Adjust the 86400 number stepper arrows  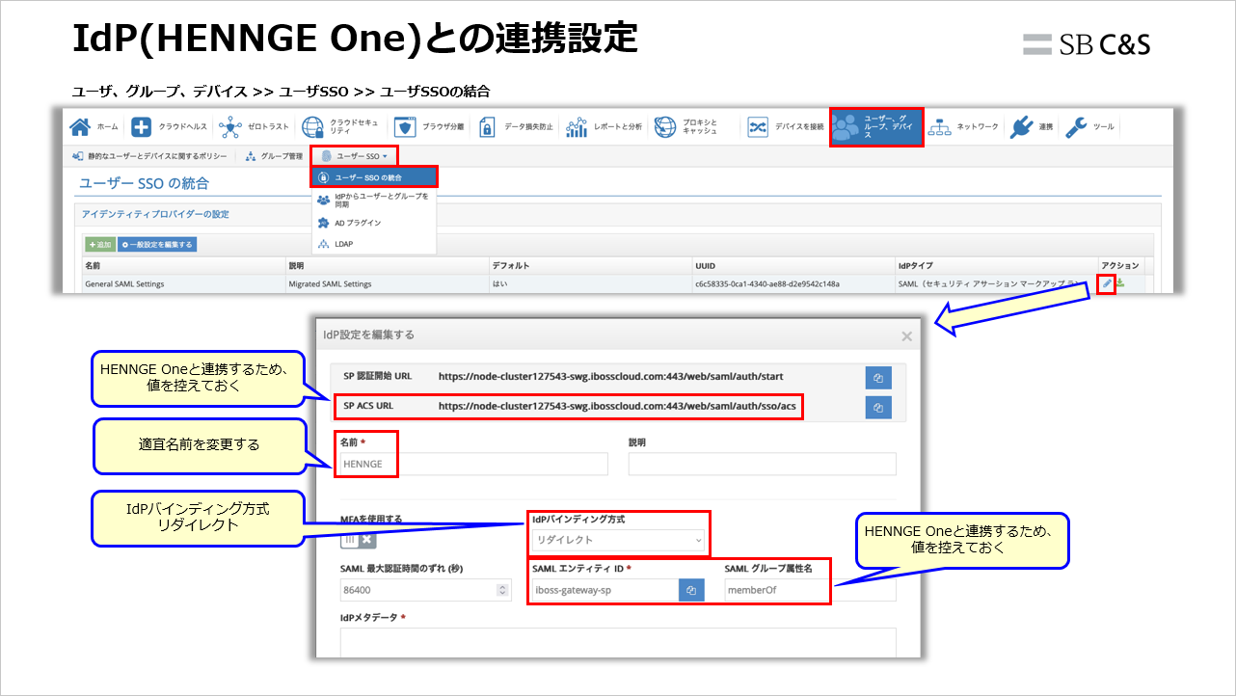tap(501, 590)
